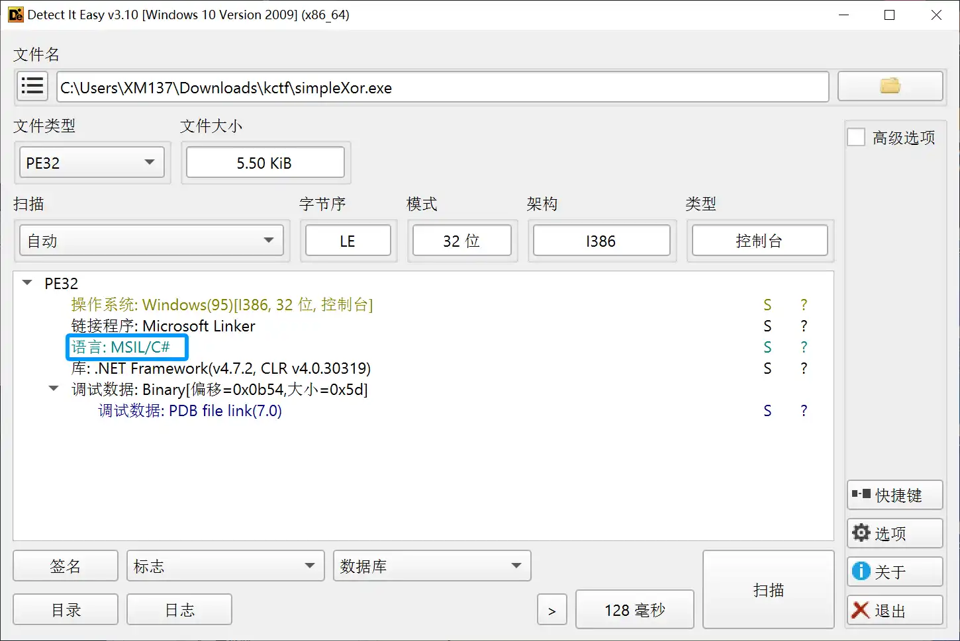Click the S marker for 语言 MSIL/C# row
This screenshot has width=960, height=641.
(x=767, y=347)
